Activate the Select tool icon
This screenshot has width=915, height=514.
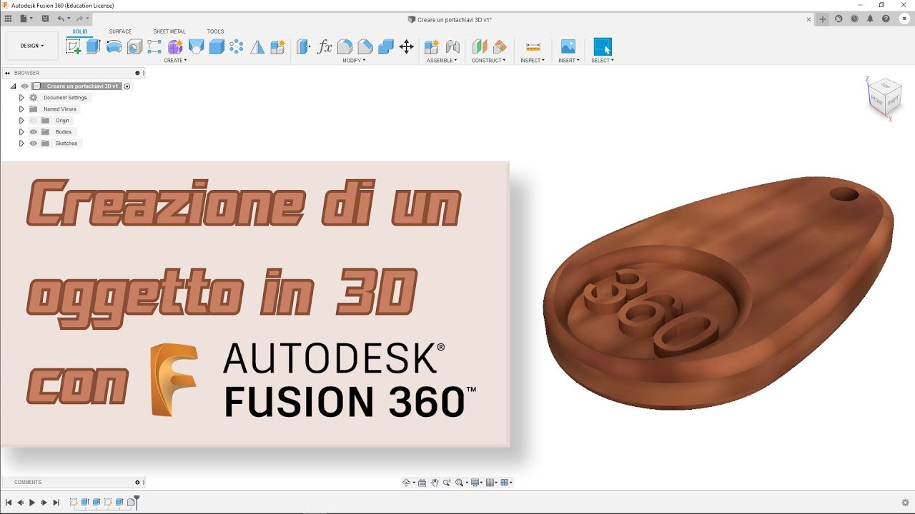pyautogui.click(x=603, y=47)
